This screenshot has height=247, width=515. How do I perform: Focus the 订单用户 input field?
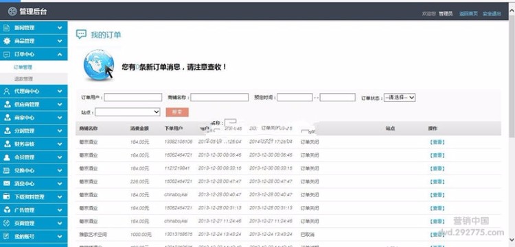133,97
